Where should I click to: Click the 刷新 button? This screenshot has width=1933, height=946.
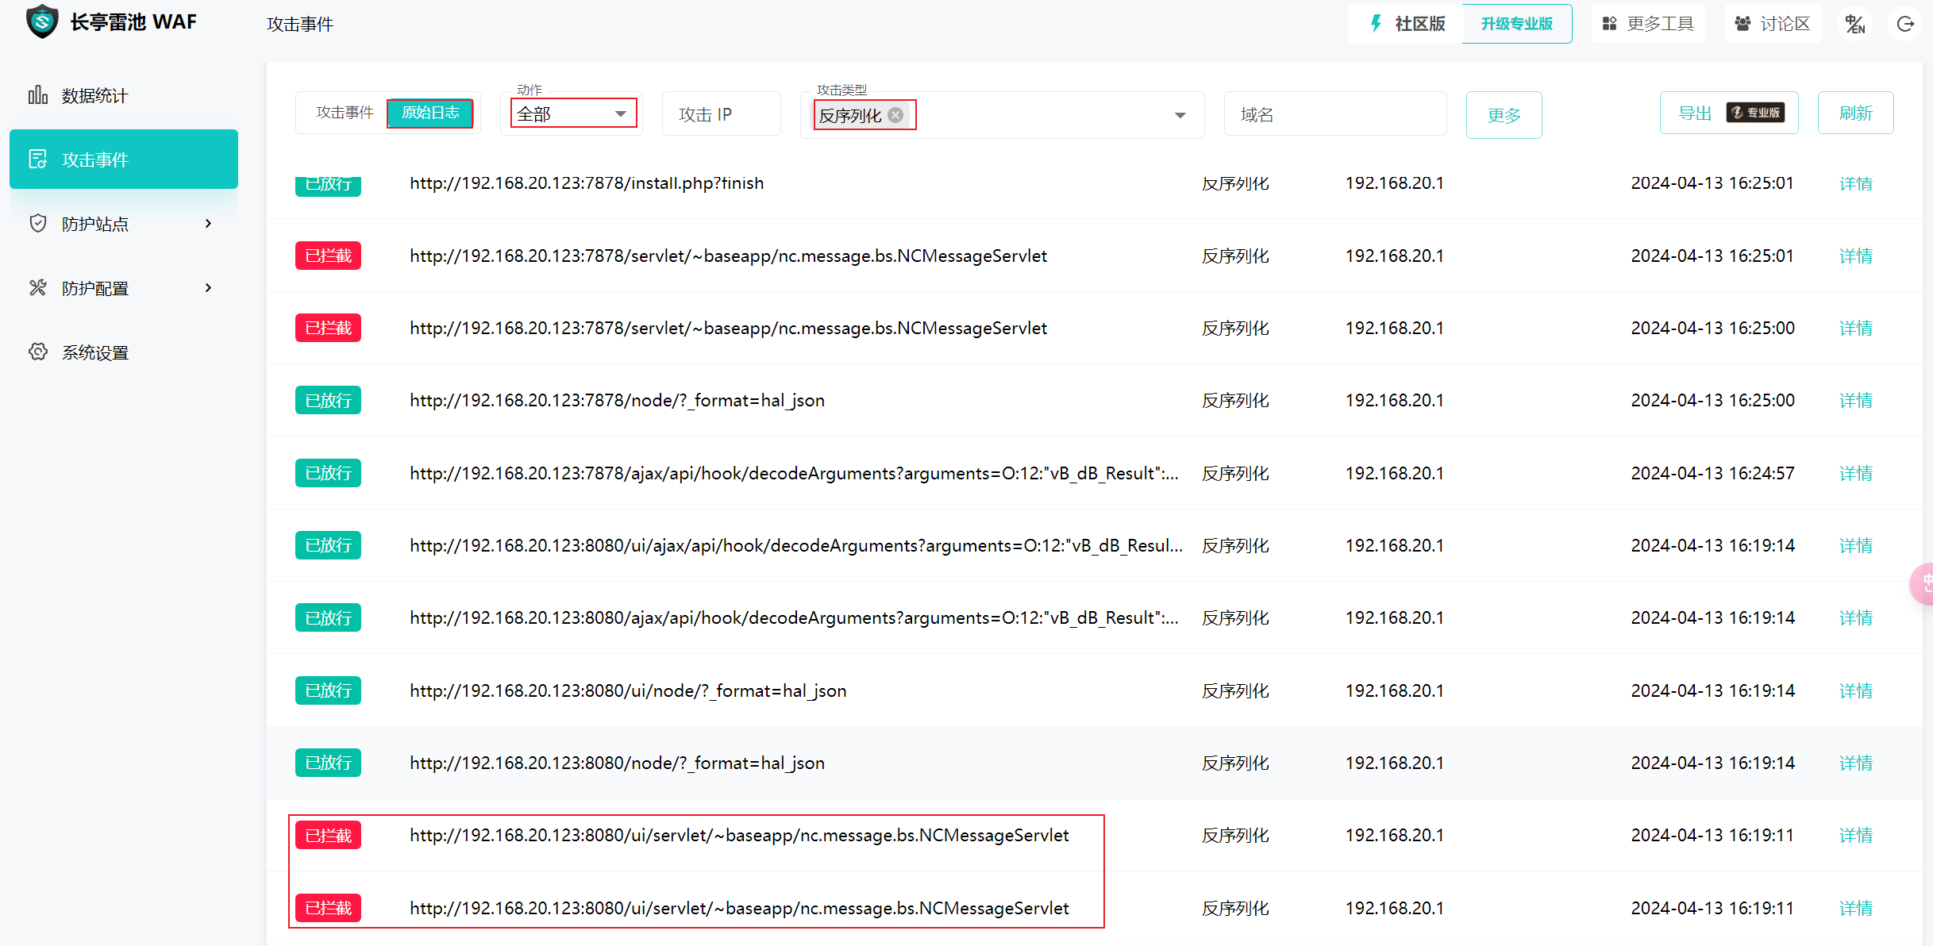coord(1855,113)
